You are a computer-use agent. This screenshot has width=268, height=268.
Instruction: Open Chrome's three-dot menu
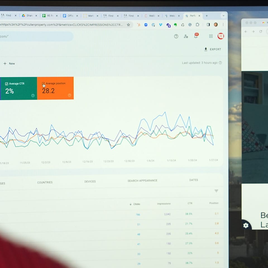click(223, 25)
